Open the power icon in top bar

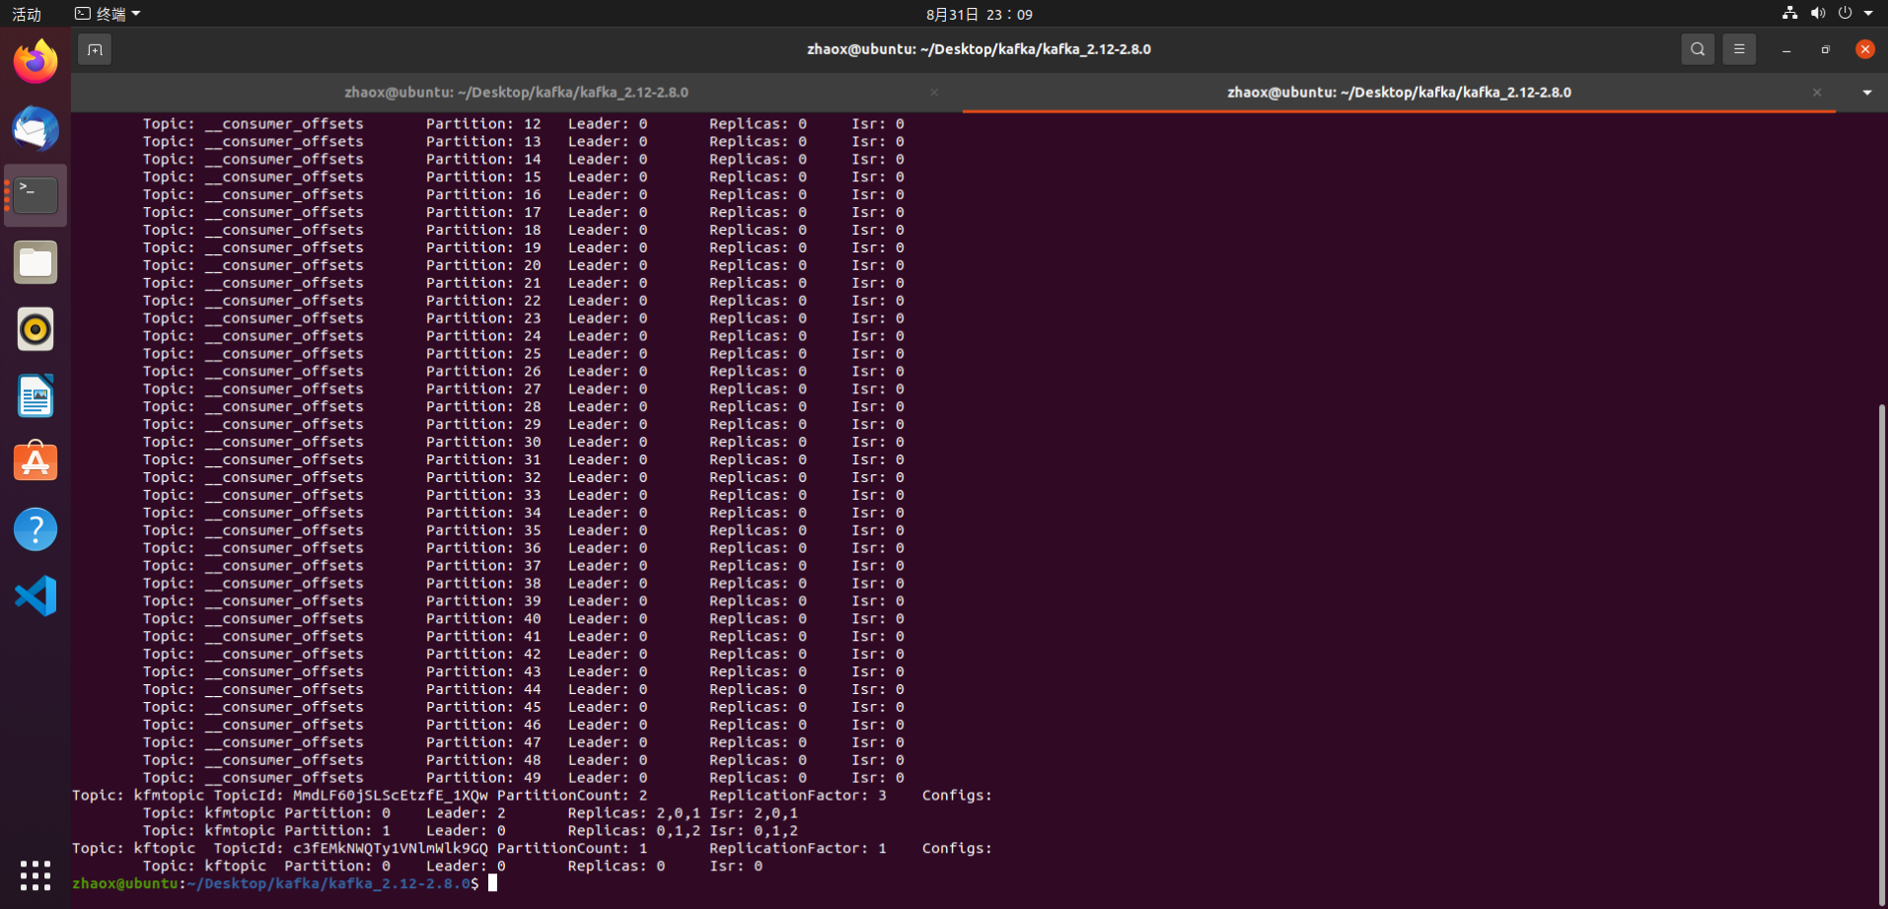pyautogui.click(x=1845, y=13)
